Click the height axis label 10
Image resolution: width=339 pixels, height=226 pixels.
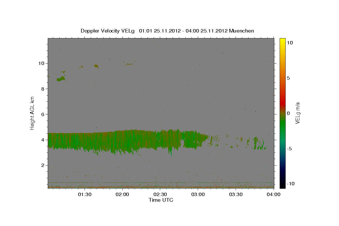tap(42, 63)
